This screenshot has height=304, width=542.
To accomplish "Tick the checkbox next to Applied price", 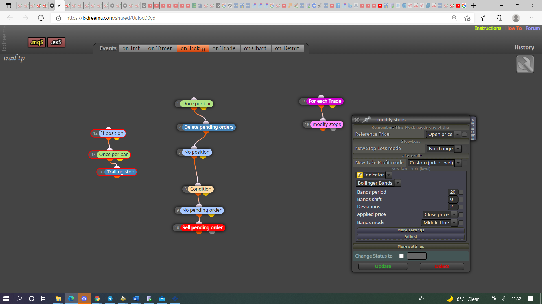I will [461, 215].
